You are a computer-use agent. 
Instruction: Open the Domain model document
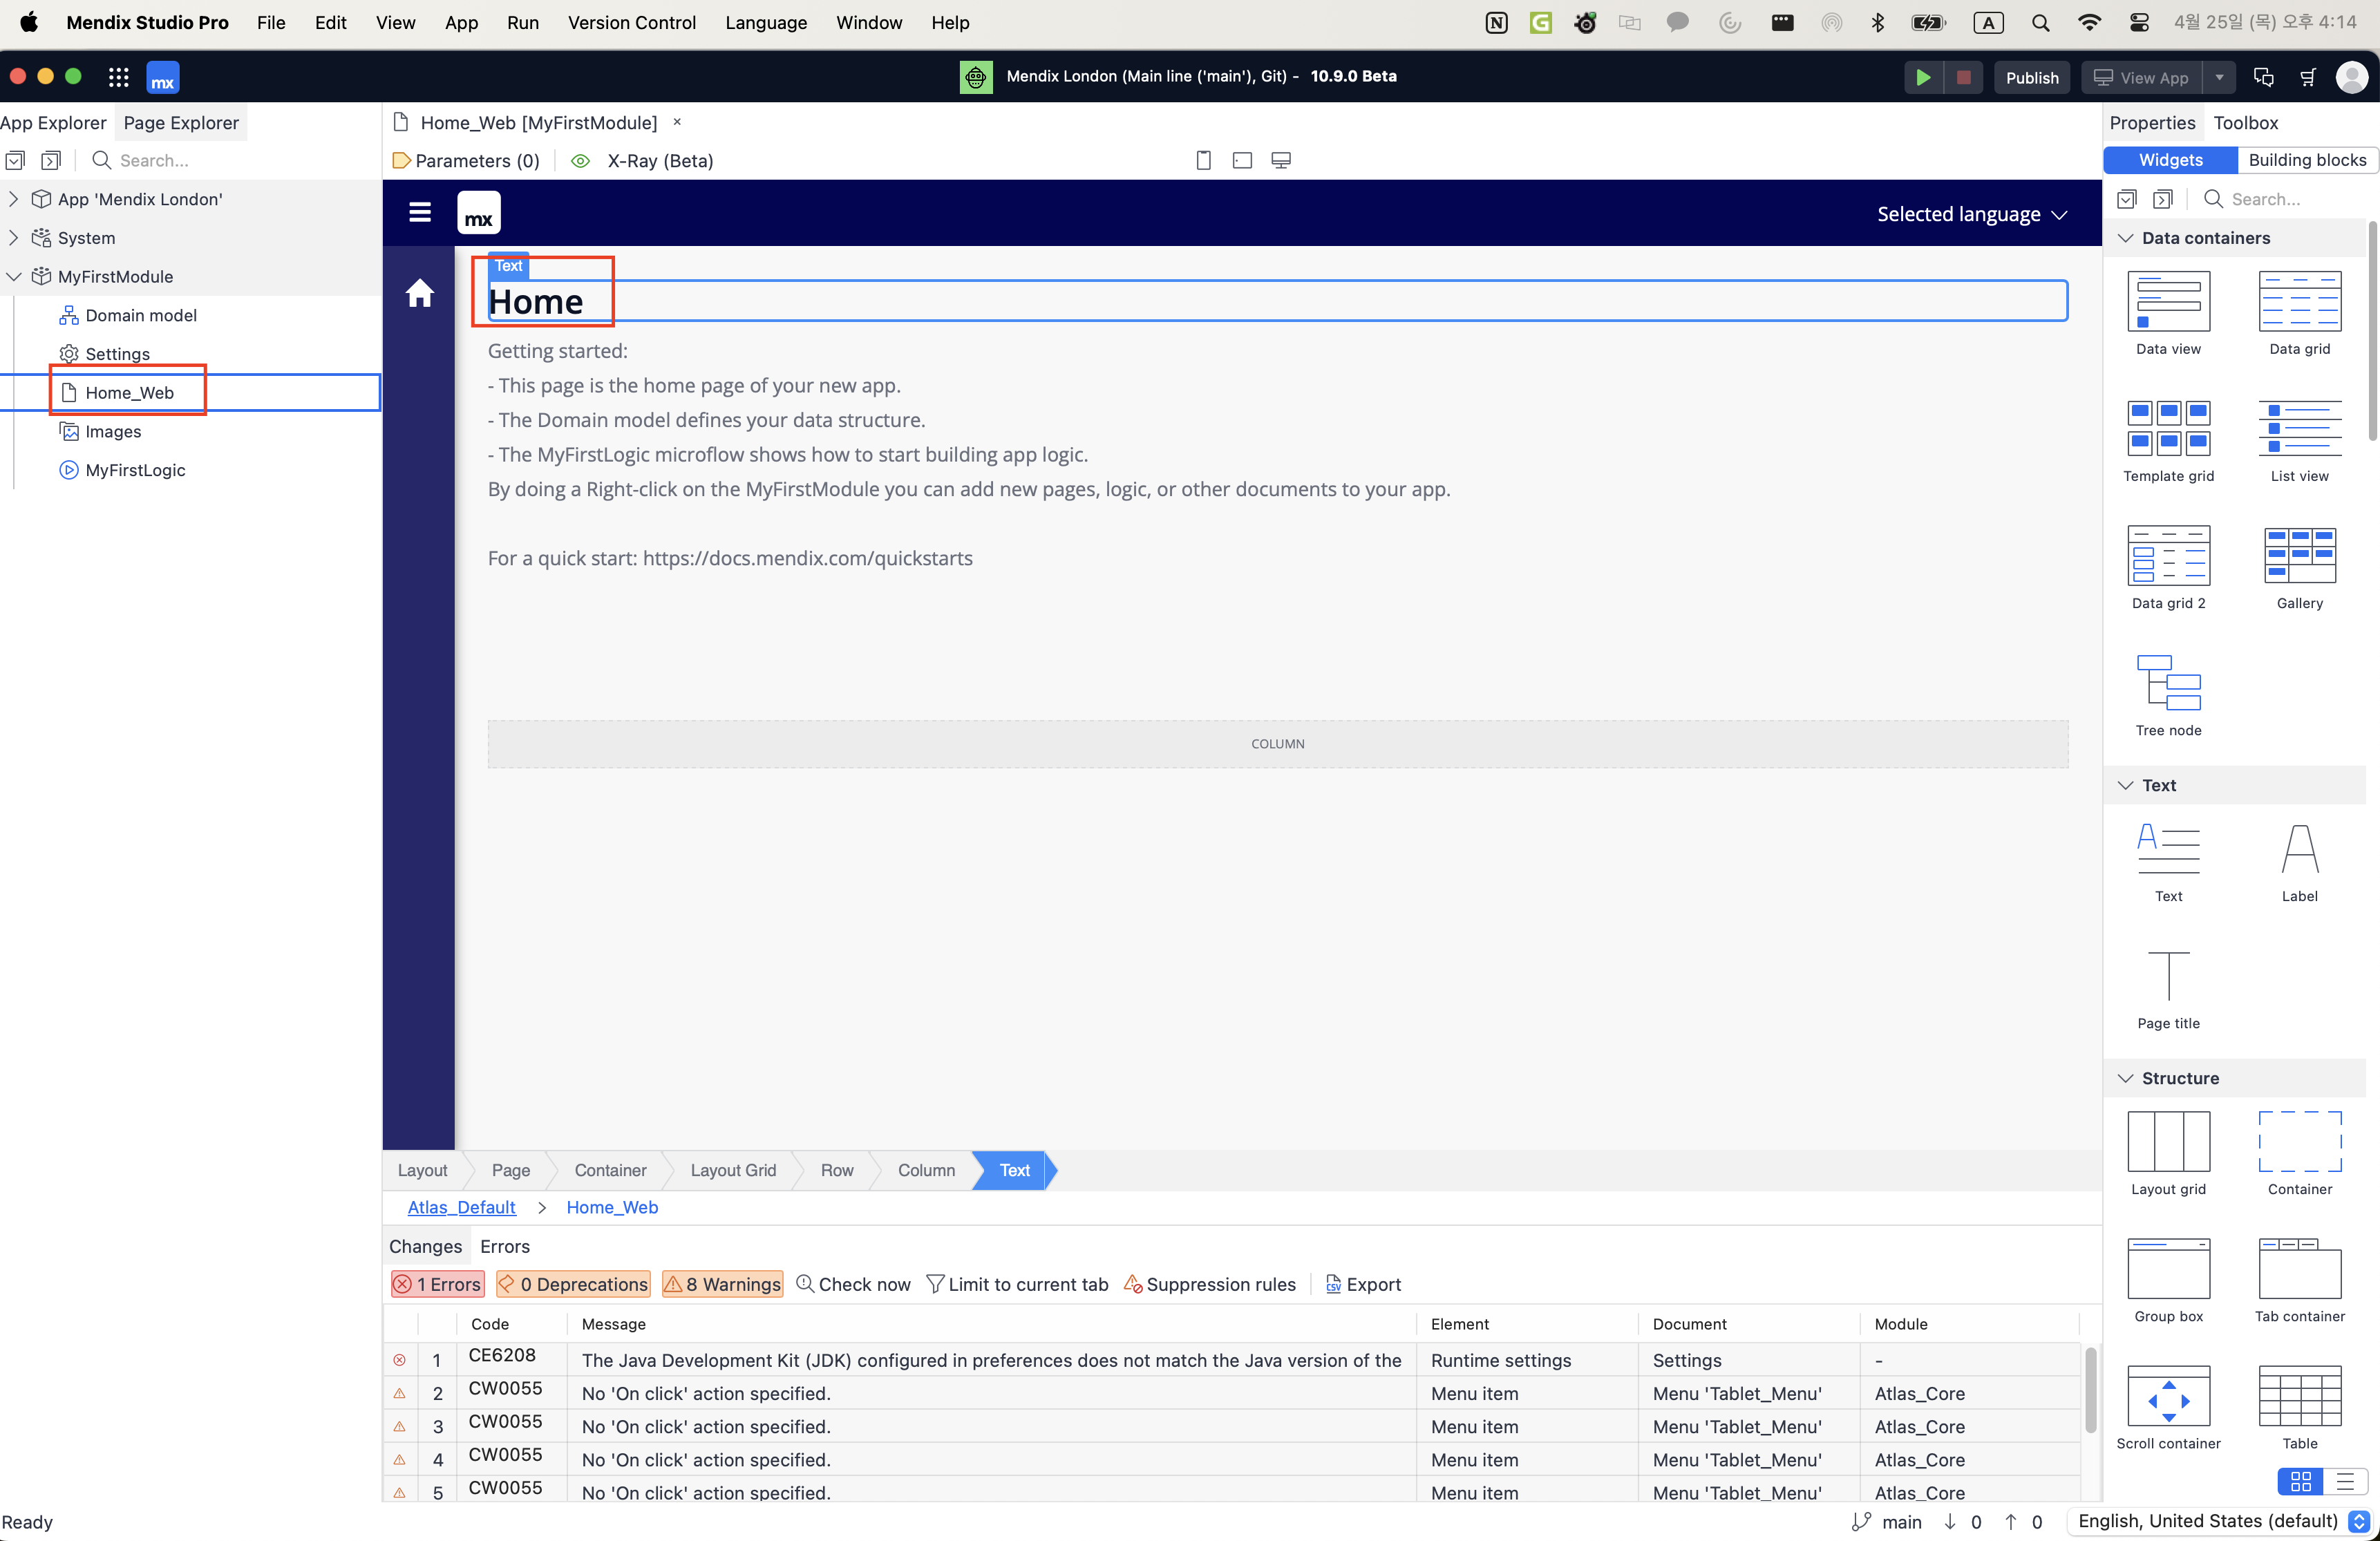[141, 315]
